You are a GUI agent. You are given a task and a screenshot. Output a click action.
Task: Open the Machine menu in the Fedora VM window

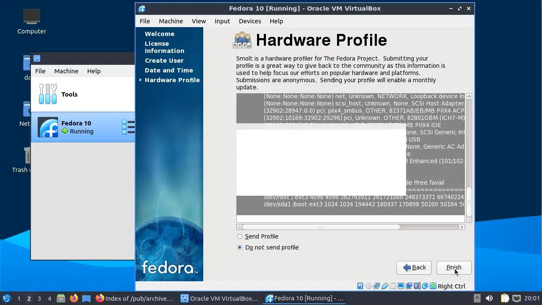coord(171,21)
